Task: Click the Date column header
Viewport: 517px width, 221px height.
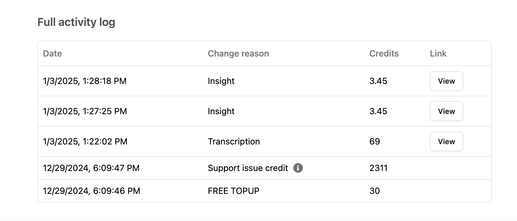Action: [53, 53]
